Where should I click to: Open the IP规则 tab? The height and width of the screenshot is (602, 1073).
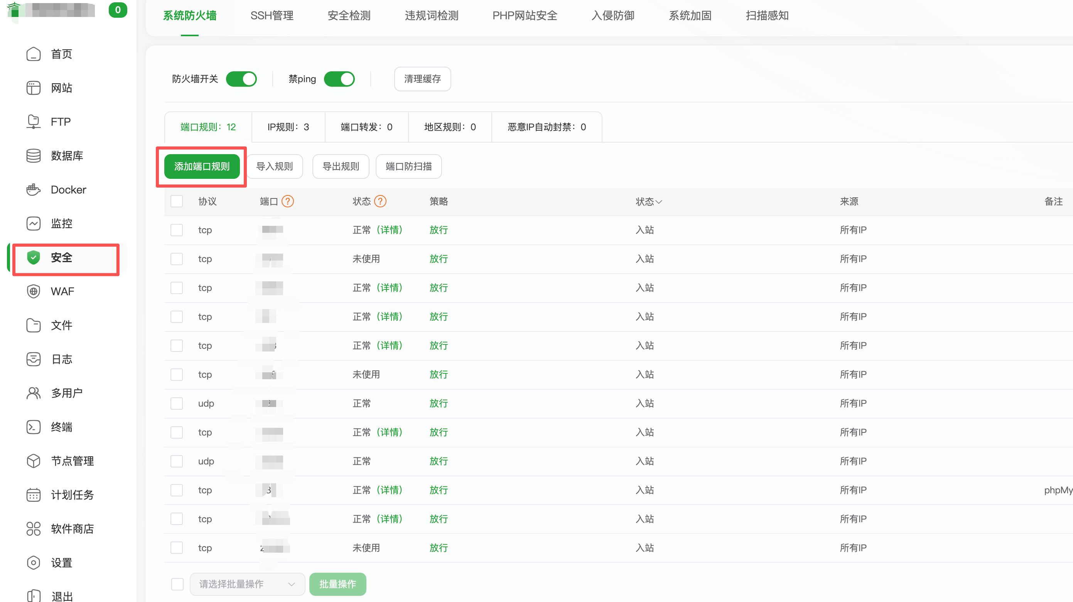click(288, 127)
